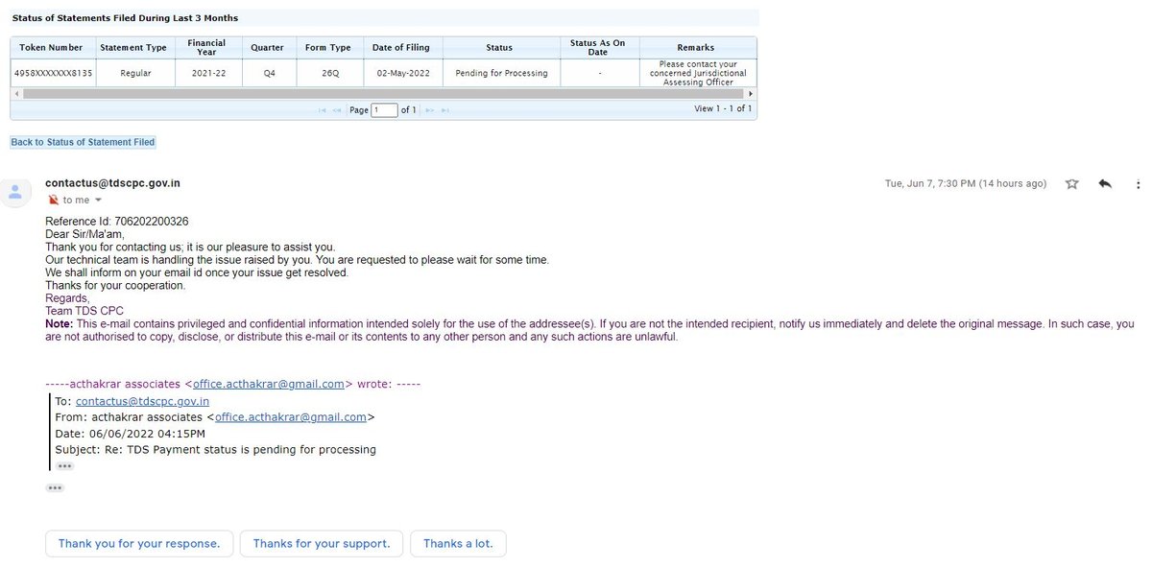Sort by Statement Type column header
The image size is (1152, 567).
[x=133, y=48]
